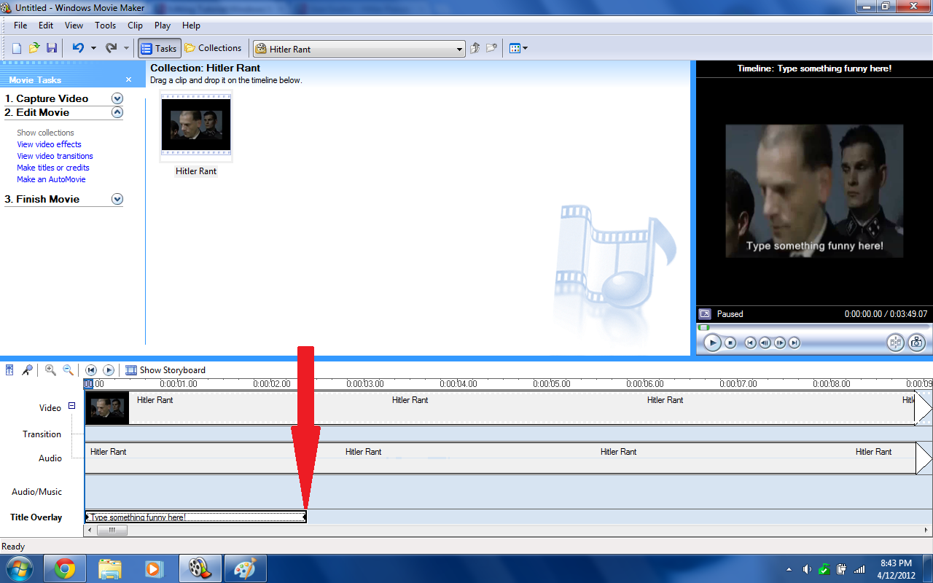Go up one collection level
The width and height of the screenshot is (933, 583).
click(475, 49)
